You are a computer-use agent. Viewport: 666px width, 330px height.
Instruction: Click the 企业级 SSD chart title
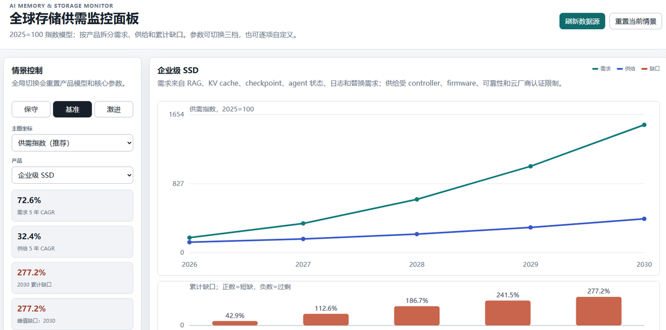[178, 70]
